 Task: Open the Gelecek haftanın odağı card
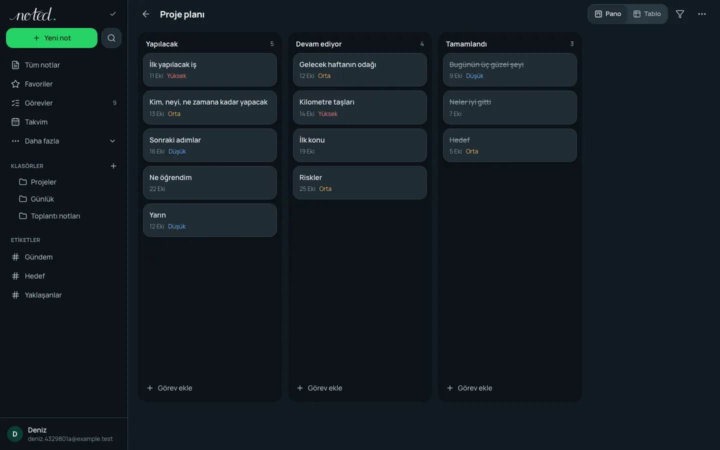360,70
